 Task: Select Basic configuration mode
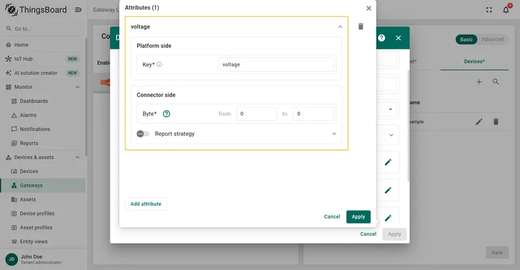(466, 40)
